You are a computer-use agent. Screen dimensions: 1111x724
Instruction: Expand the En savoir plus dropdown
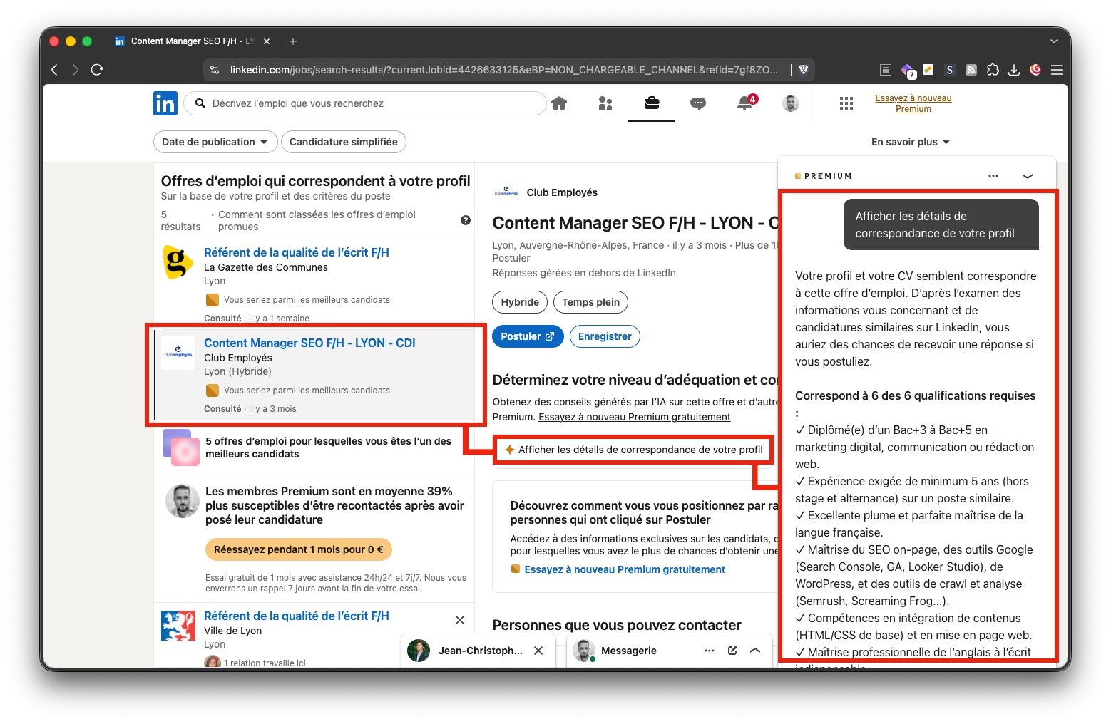pos(911,142)
